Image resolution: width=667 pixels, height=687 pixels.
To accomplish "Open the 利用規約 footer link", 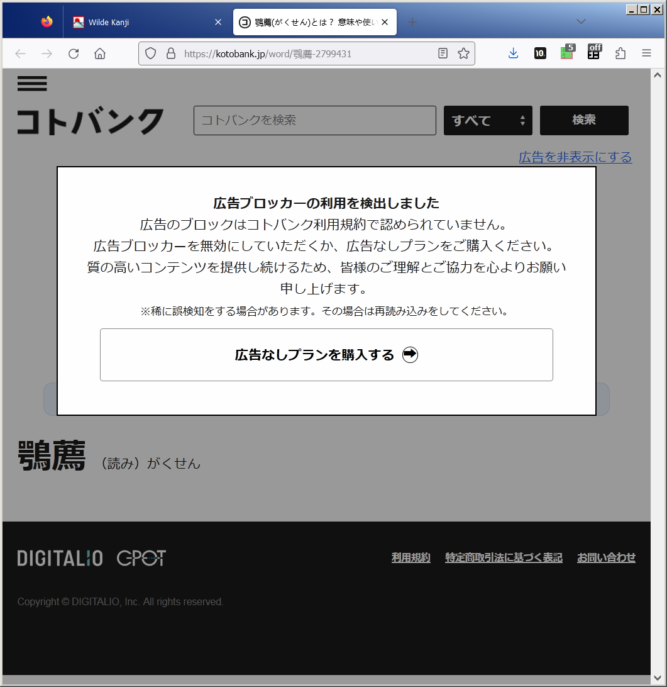I will tap(411, 557).
